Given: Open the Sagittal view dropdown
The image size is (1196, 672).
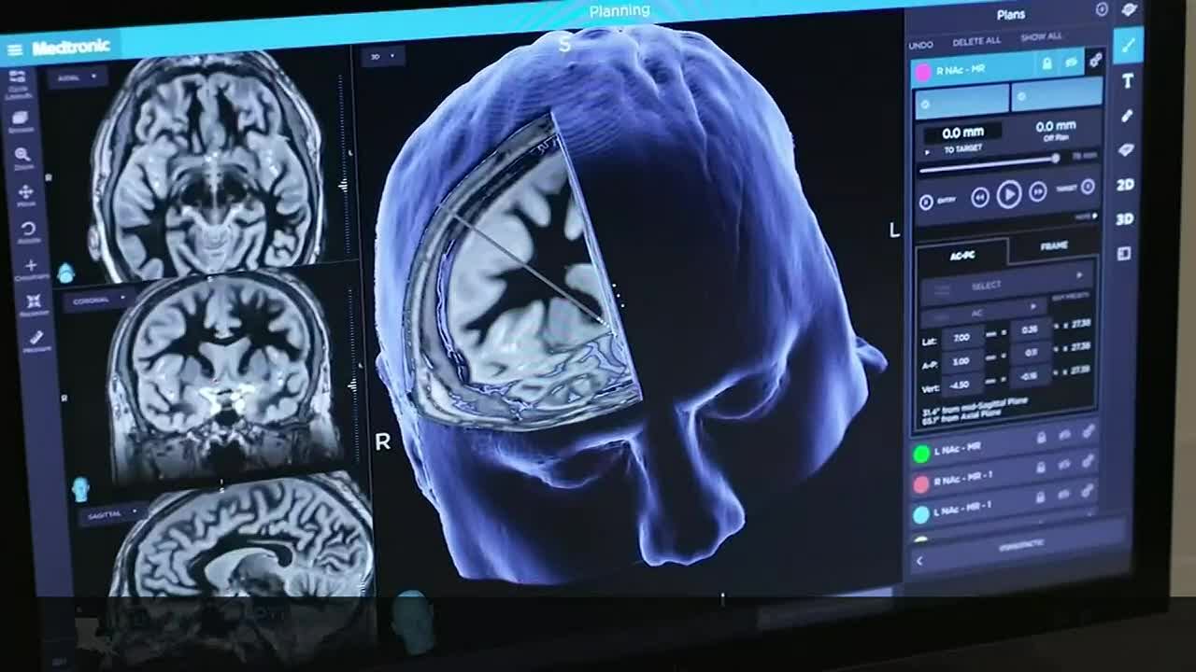Looking at the screenshot, I should 113,512.
